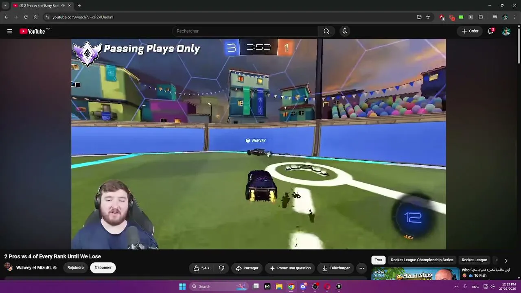Open the green NDK browser extension
521x293 pixels.
click(x=461, y=17)
